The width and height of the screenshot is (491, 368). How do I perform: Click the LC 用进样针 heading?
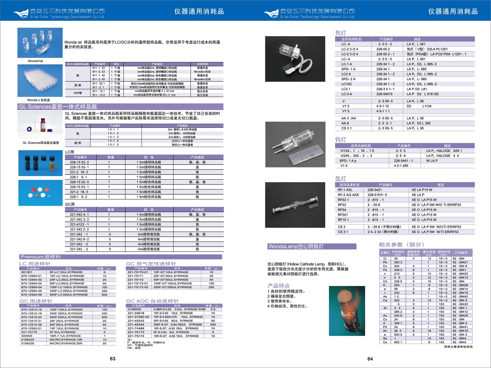35,264
